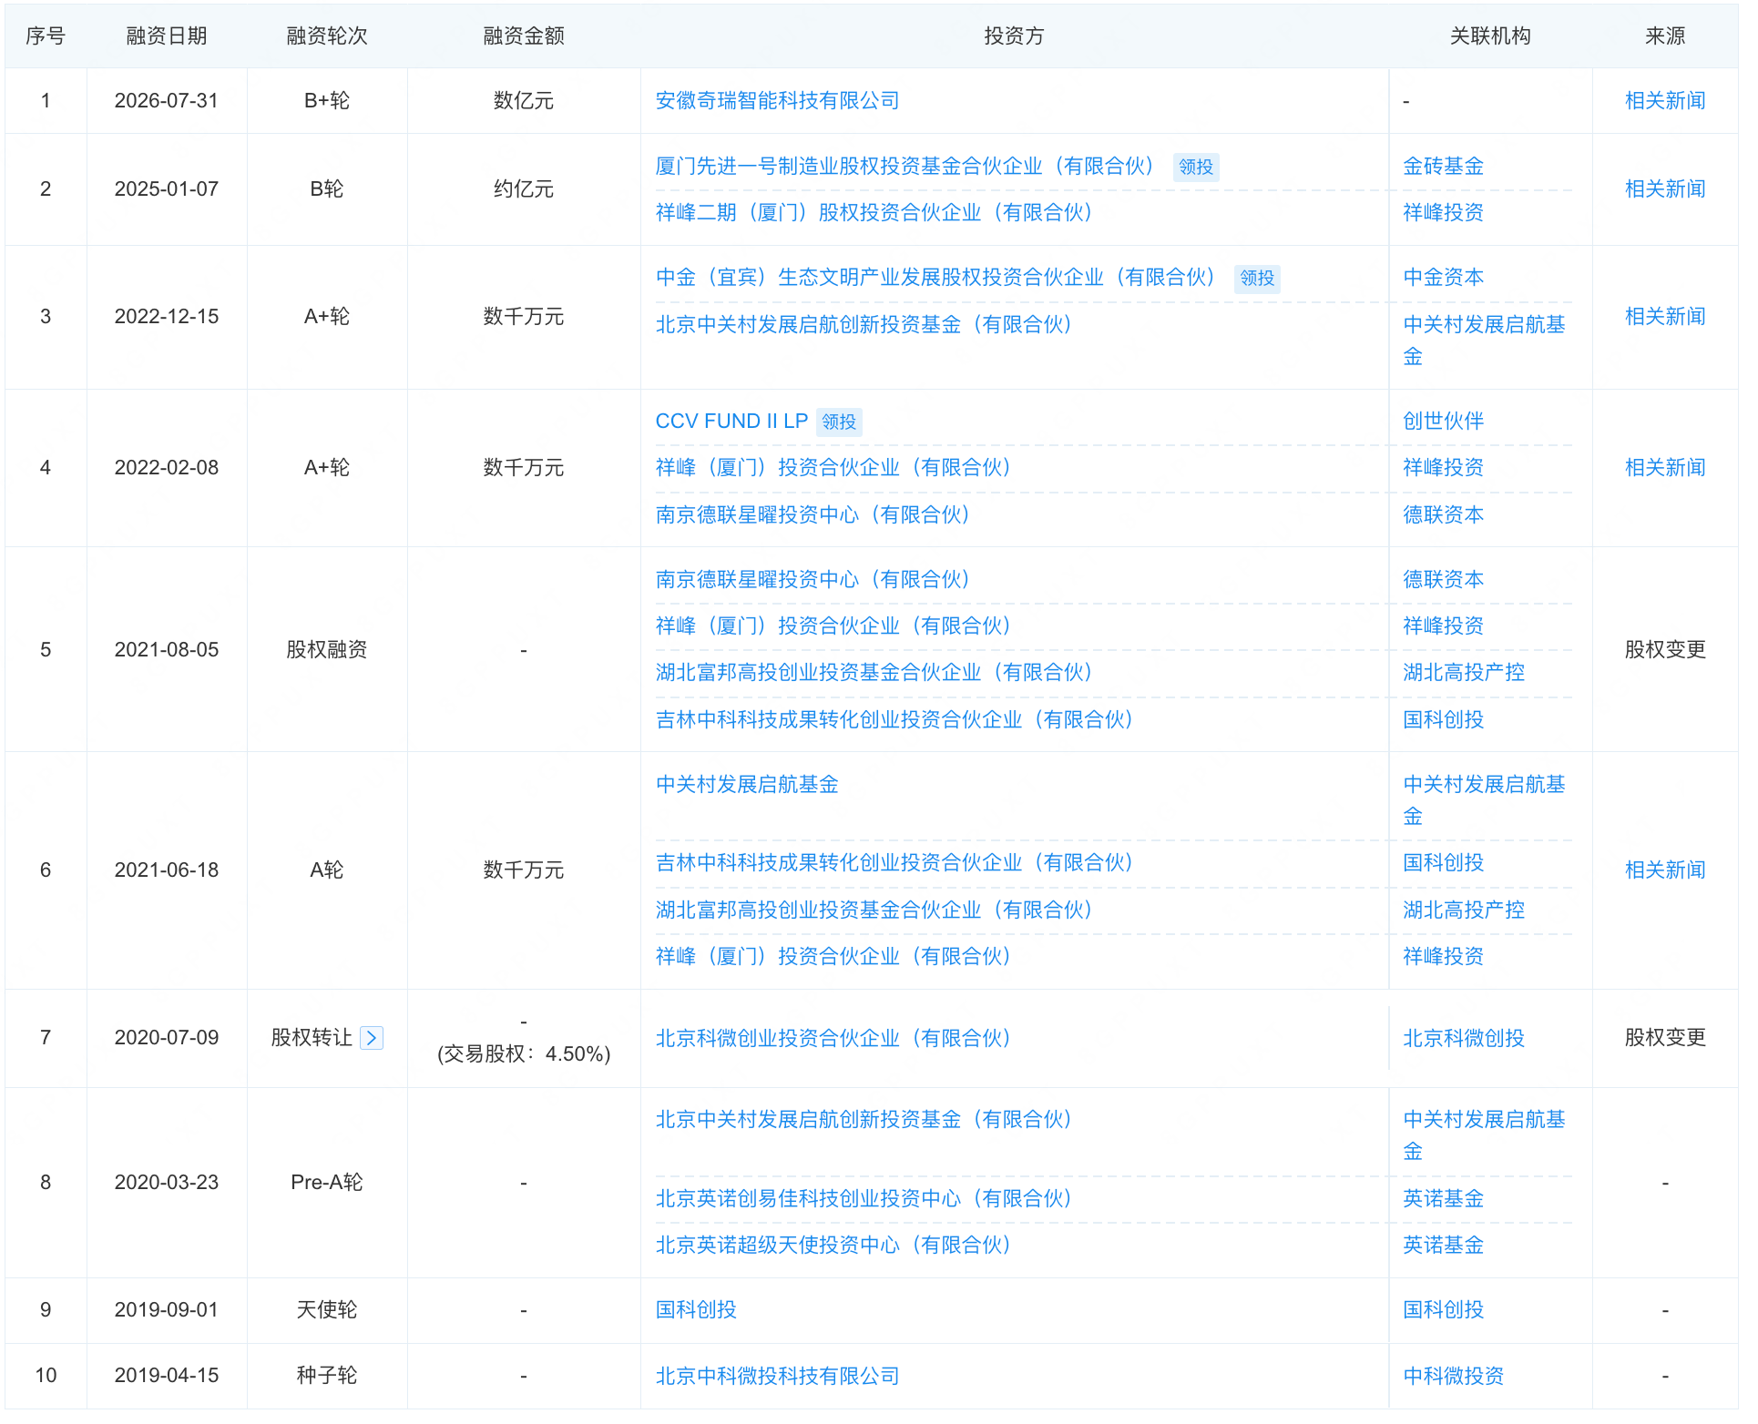
Task: Open 相关新闻 for the 2022-12-15 row
Action: coord(1665,317)
